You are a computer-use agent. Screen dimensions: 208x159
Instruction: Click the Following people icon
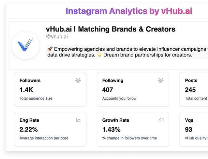(x=161, y=80)
